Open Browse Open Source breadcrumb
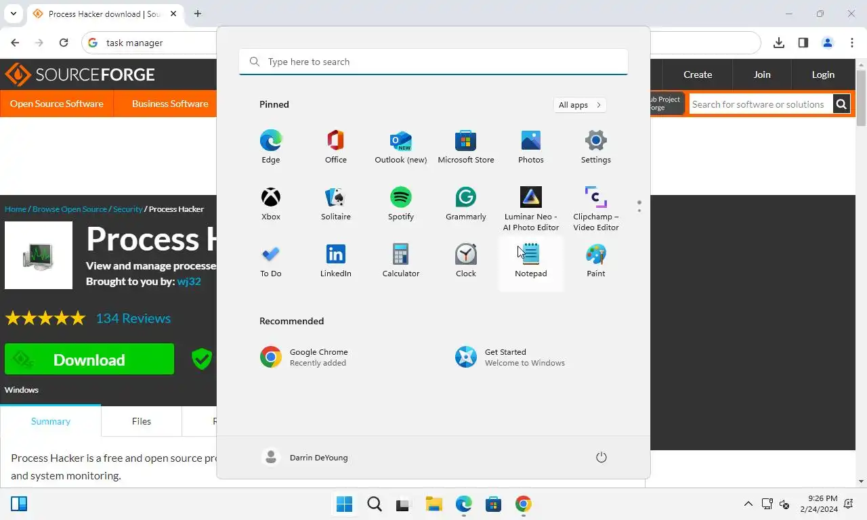Screen dimensions: 867x520 pyautogui.click(x=70, y=209)
